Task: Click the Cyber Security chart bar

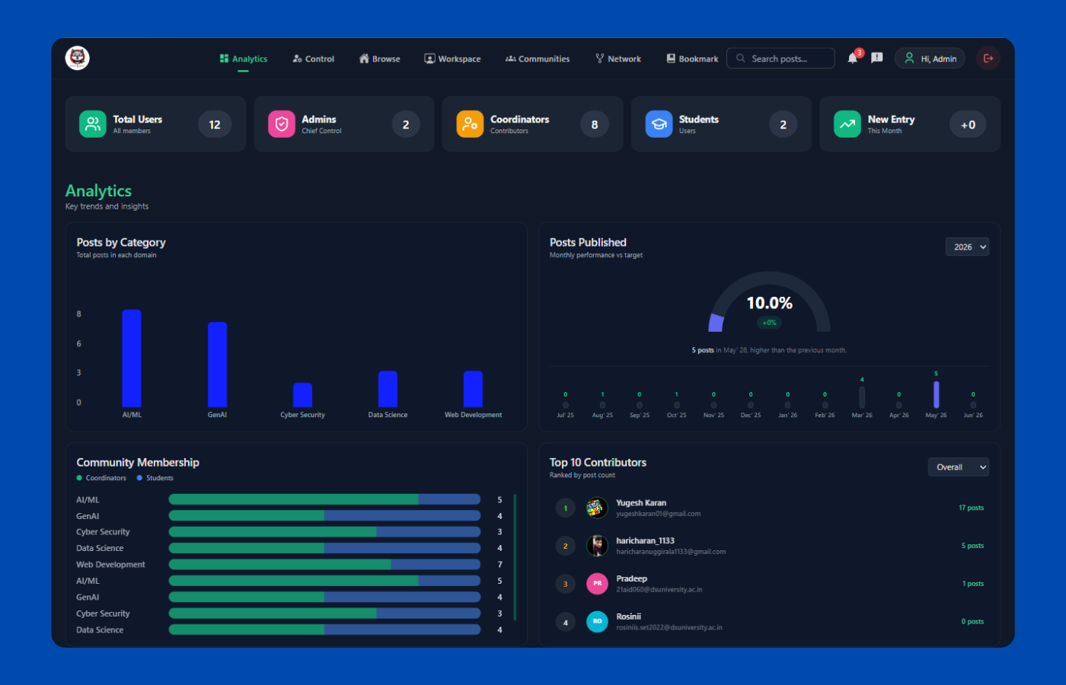Action: pyautogui.click(x=302, y=395)
